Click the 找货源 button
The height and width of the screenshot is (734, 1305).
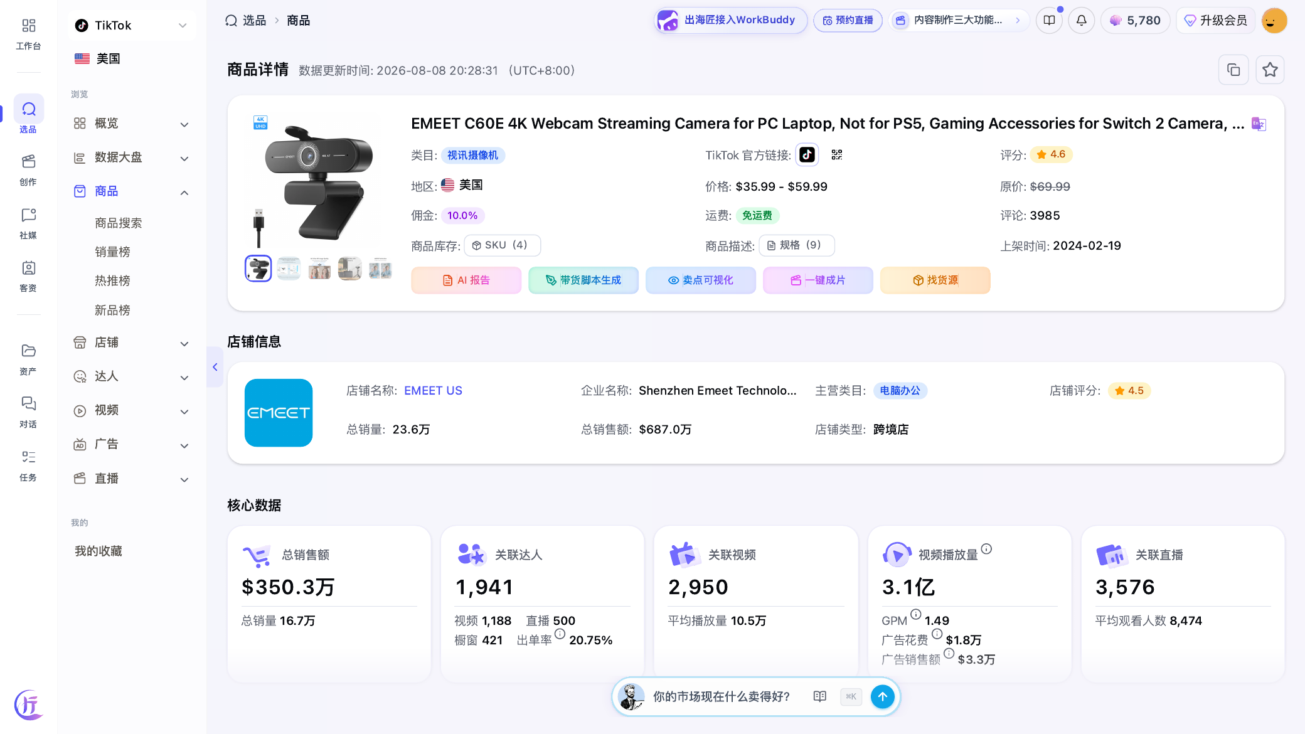pos(935,280)
